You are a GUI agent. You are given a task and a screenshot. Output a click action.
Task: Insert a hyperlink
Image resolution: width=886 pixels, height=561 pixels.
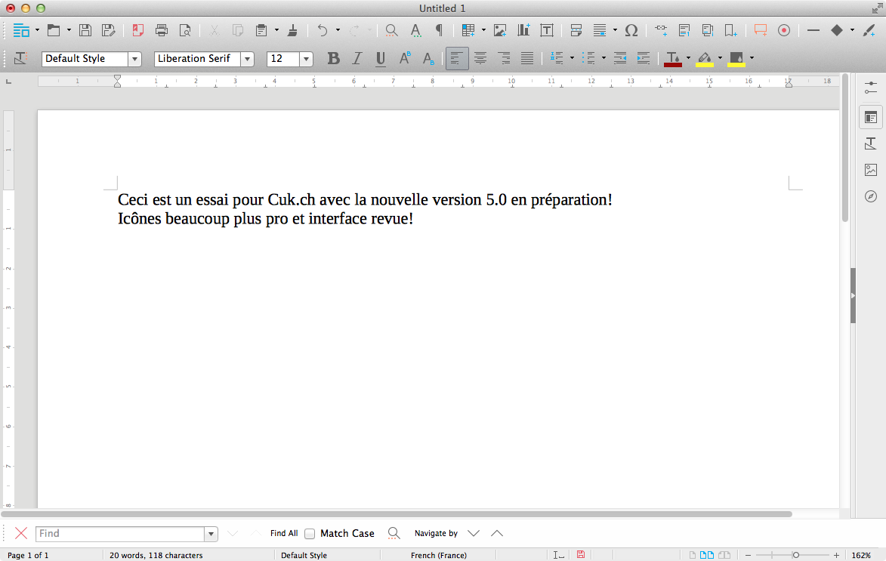pyautogui.click(x=661, y=30)
